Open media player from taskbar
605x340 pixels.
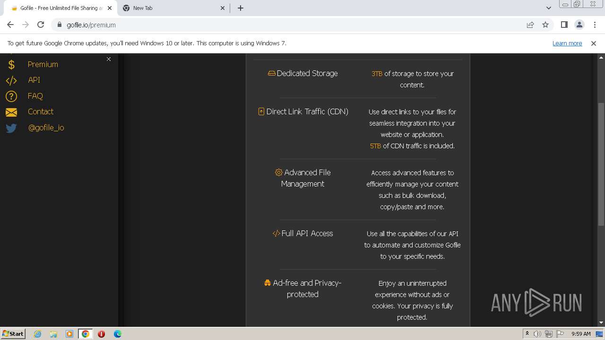pyautogui.click(x=69, y=334)
